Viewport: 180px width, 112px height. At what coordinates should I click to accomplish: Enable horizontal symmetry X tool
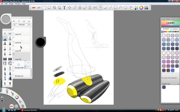[x=90, y=7]
